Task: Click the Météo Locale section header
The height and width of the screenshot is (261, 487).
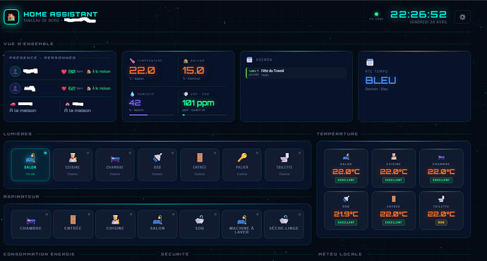Action: 340,254
